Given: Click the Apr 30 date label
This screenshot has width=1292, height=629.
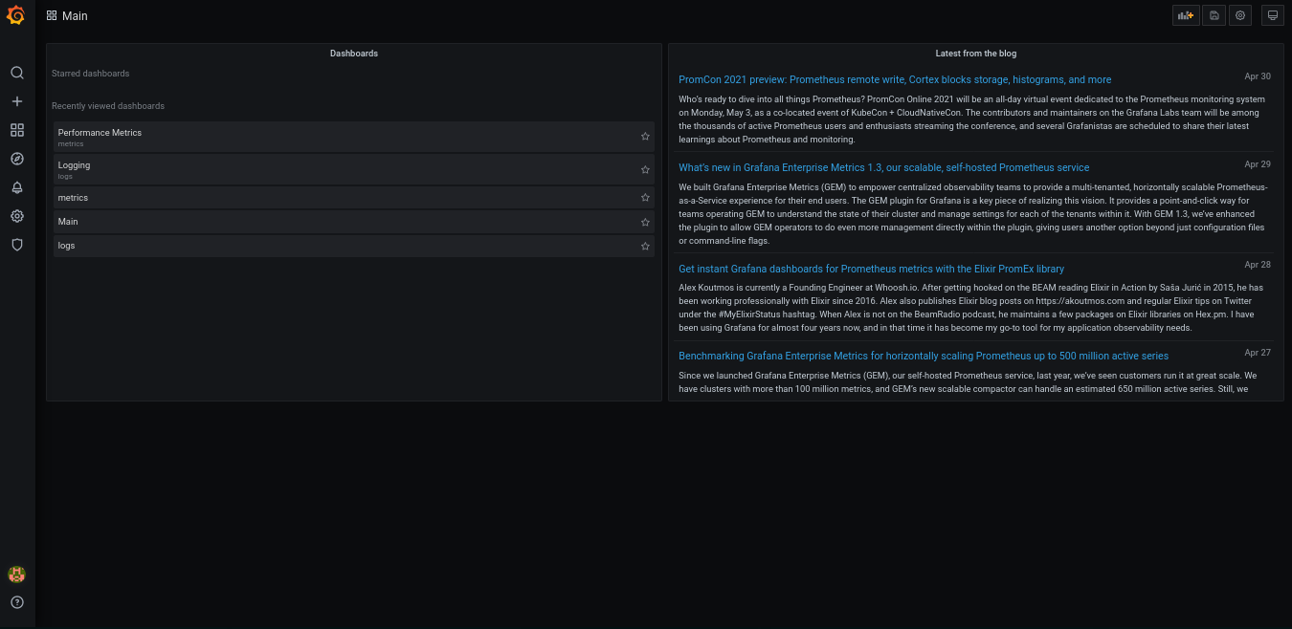Looking at the screenshot, I should pos(1258,76).
